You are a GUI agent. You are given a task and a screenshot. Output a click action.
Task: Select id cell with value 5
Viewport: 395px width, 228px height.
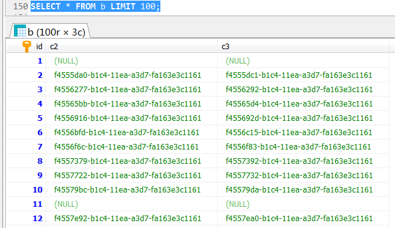26,118
